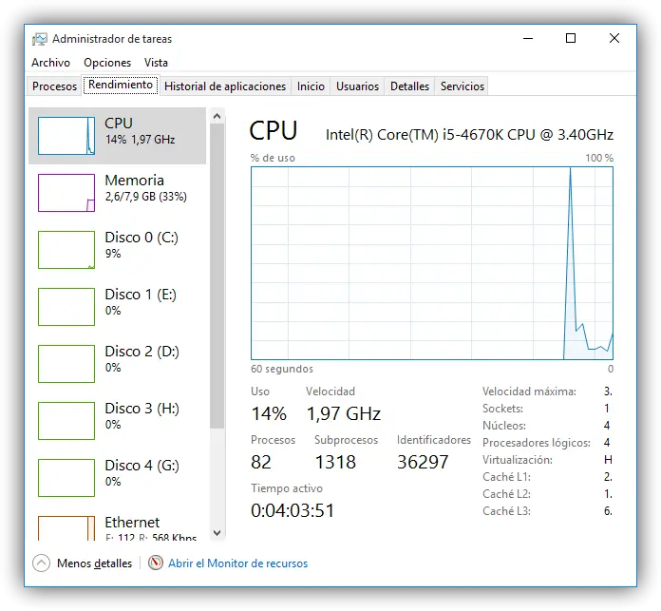Viewport: 661px width, 611px height.
Task: Click the Virtualización label
Action: (518, 460)
